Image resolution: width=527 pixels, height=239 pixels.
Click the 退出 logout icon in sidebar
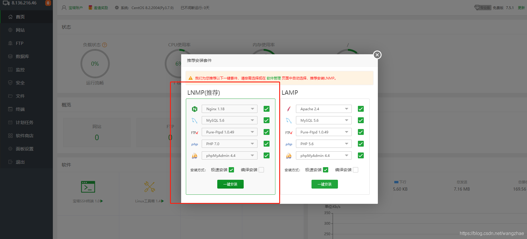10,162
